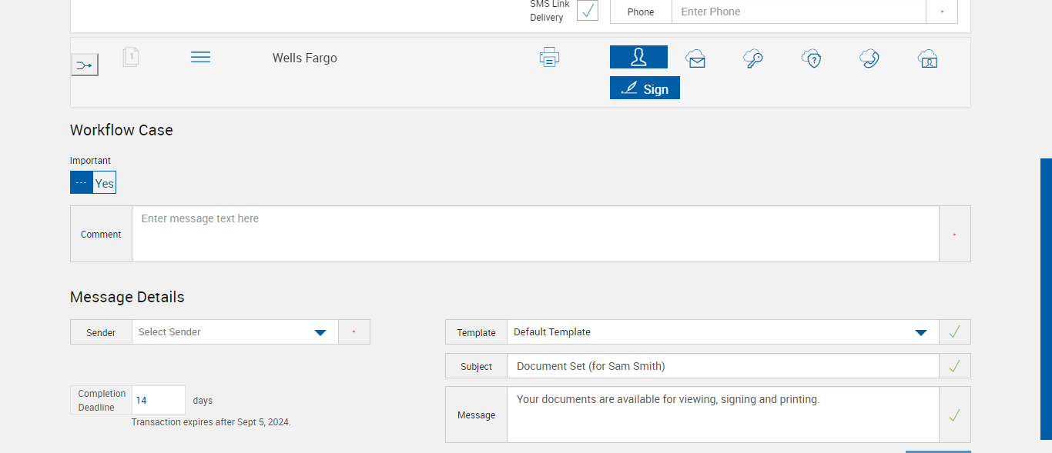Open the three-line hamburger menu icon
Screen dimensions: 1052x453
point(200,57)
